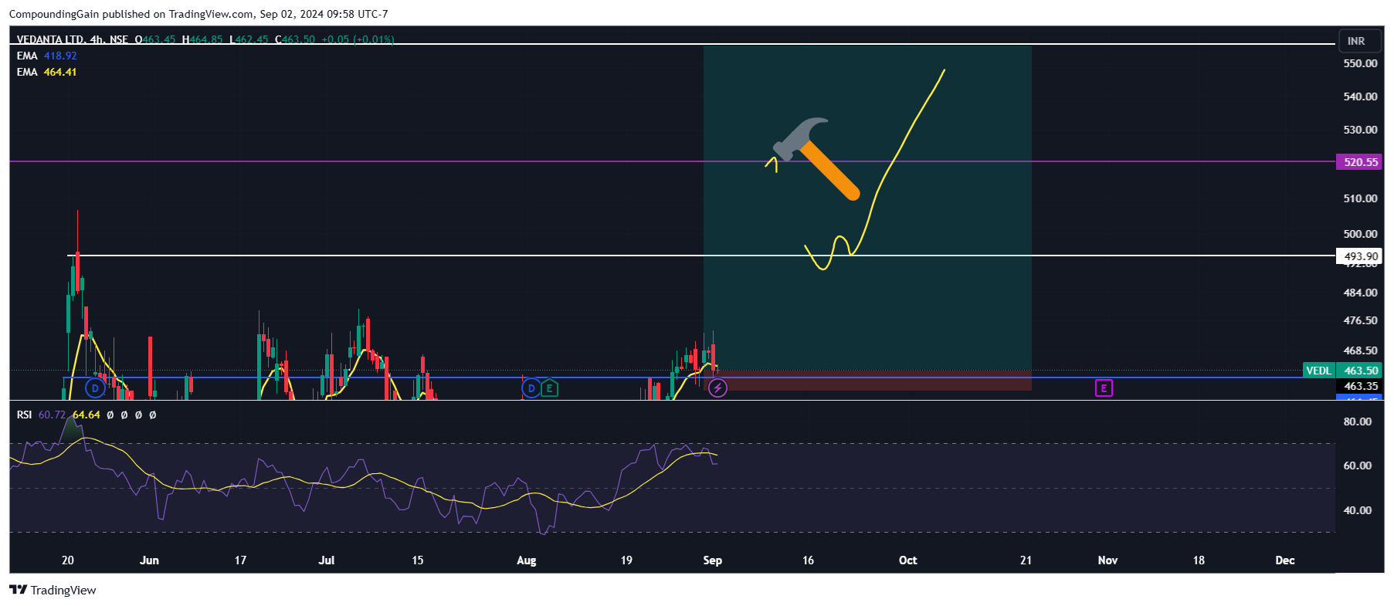This screenshot has width=1394, height=606.
Task: Click the Nov label on time axis
Action: (1107, 560)
